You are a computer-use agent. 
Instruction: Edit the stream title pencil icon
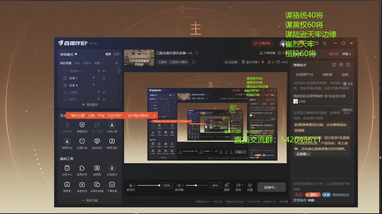pos(197,53)
